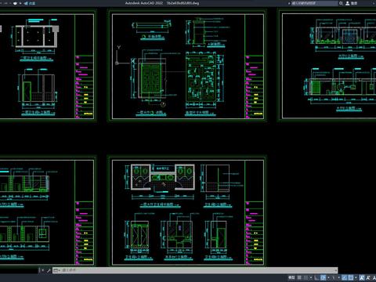Open the wrench customize icon on command line

[x=49, y=270]
